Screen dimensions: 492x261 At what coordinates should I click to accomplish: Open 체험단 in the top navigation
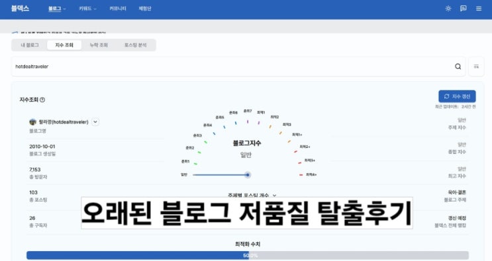click(145, 9)
